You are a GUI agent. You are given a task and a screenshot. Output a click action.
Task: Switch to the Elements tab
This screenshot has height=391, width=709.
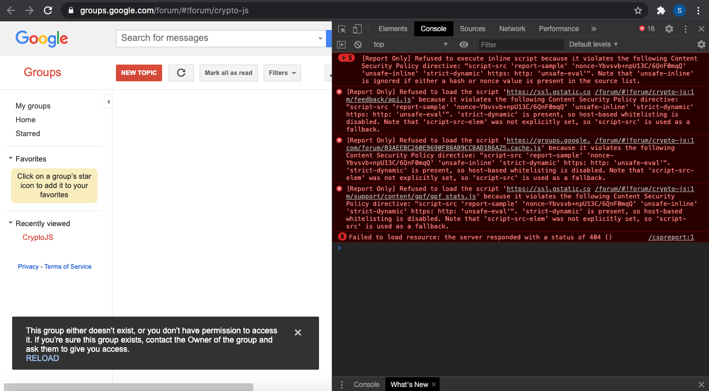(393, 29)
